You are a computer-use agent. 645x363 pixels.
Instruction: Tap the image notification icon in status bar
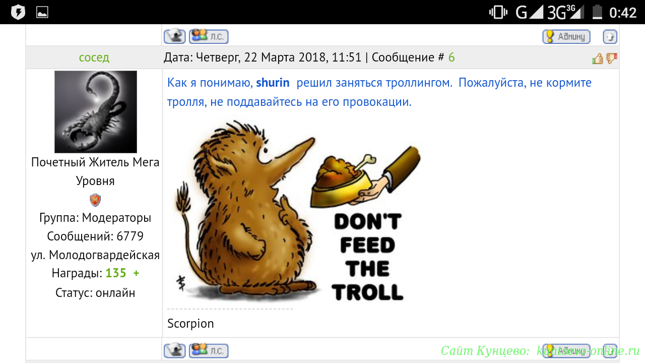(42, 12)
